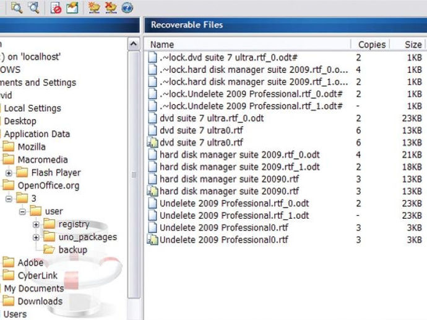The image size is (427, 320).
Task: Click the list with red stop sign icon
Action: click(56, 7)
